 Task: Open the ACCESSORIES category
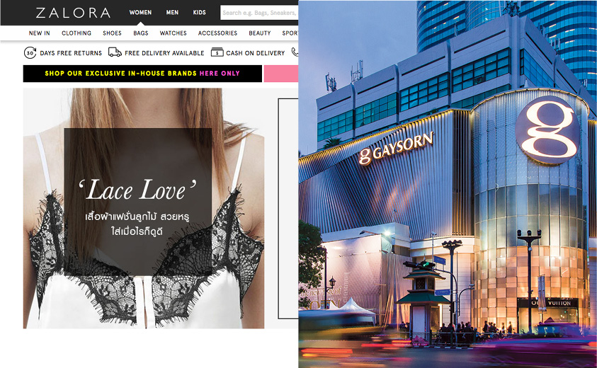[217, 33]
